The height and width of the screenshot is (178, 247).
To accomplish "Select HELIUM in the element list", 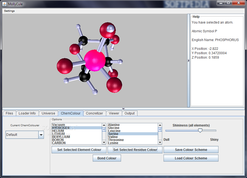I will click(77, 131).
